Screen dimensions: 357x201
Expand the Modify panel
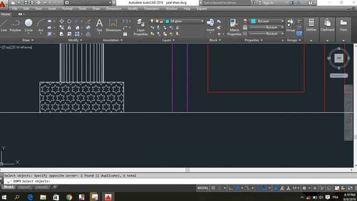tap(75, 40)
